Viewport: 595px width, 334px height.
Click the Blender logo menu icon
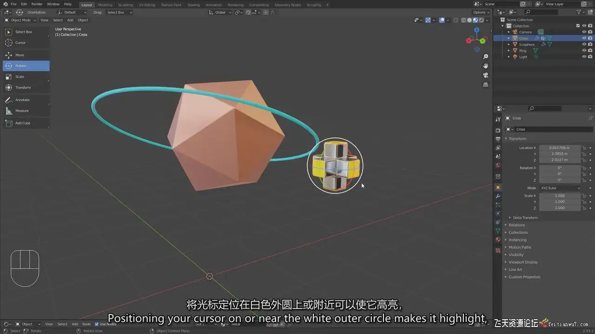point(5,4)
